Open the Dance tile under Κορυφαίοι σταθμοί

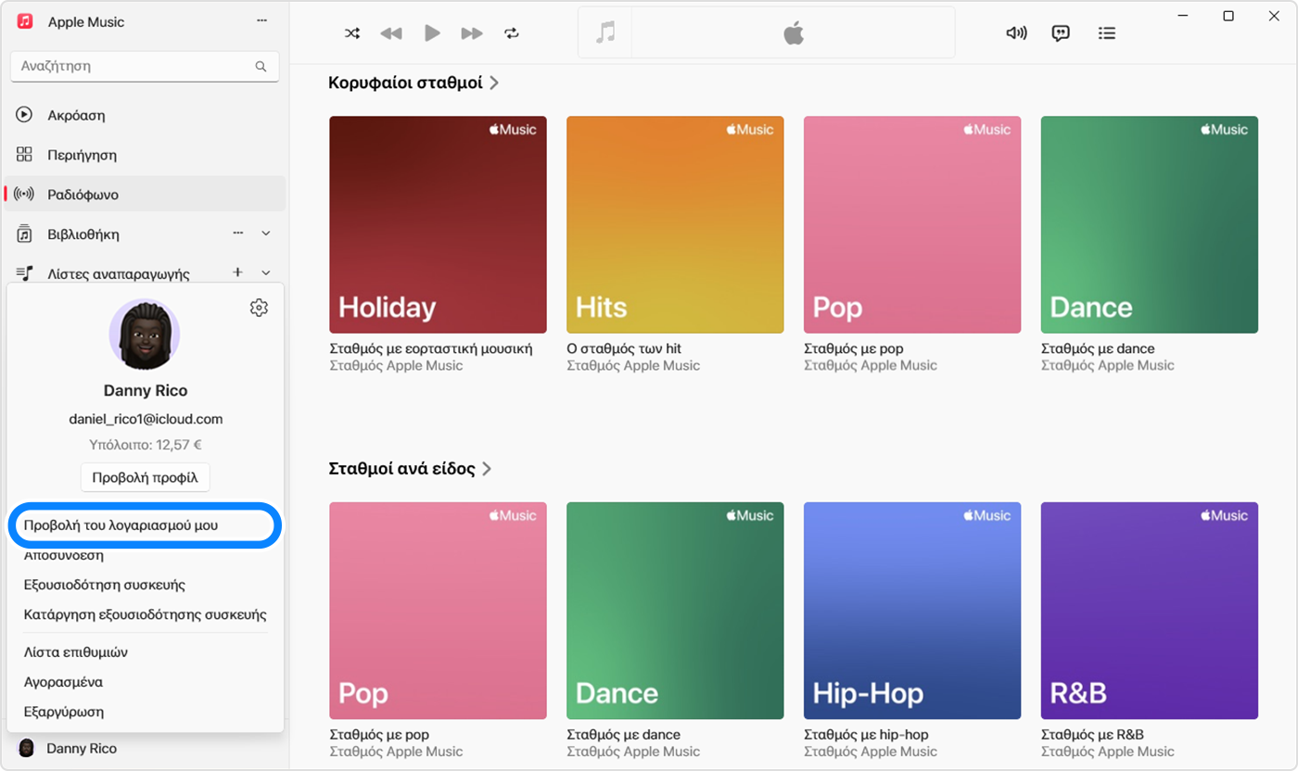(1150, 224)
